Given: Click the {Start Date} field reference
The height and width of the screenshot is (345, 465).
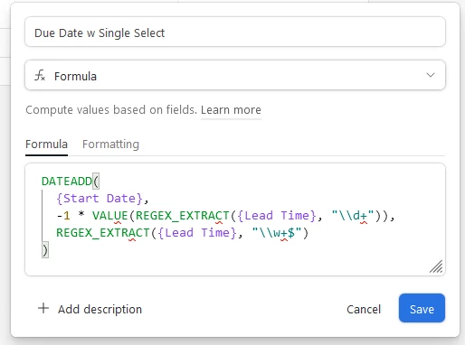Looking at the screenshot, I should click(100, 199).
